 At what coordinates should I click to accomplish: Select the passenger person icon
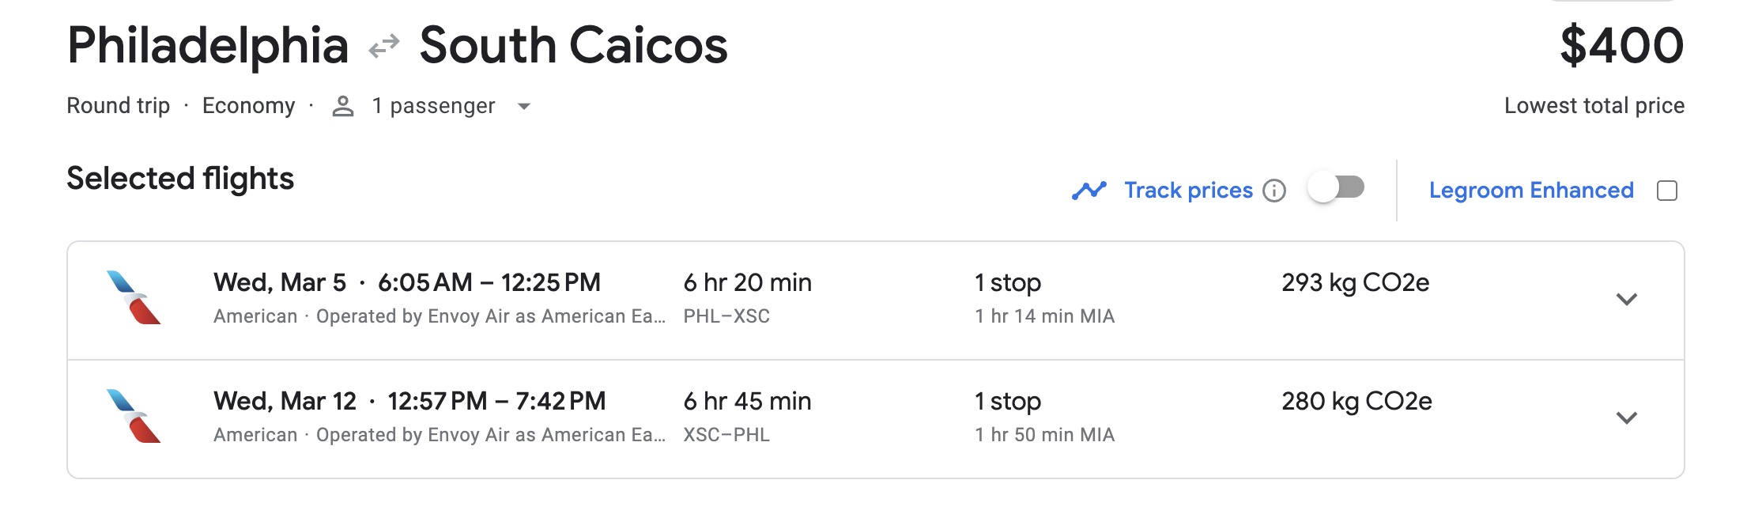[342, 105]
